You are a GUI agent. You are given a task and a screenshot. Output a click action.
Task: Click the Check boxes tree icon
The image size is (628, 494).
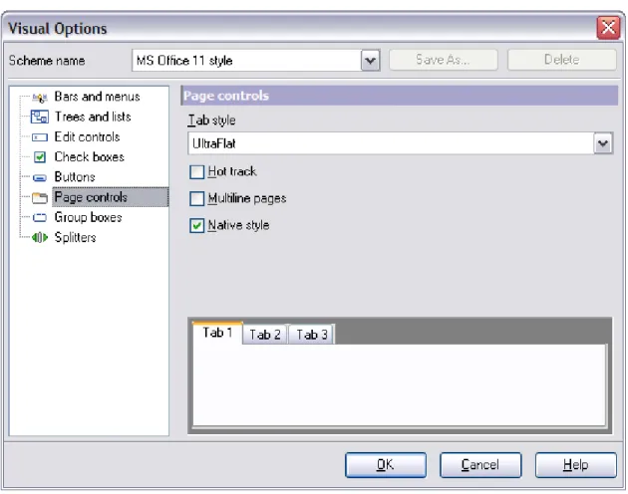40,157
